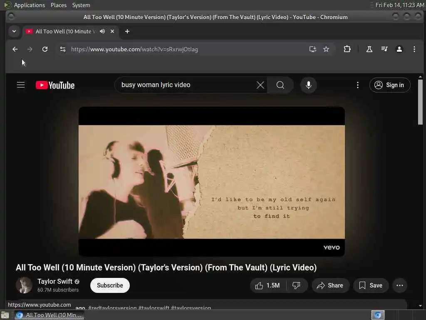
Task: View site information icon in address bar
Action: point(63,49)
